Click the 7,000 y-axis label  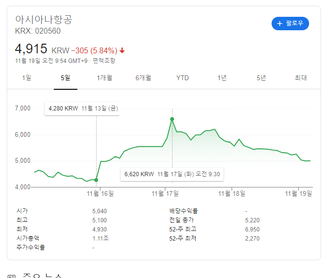23,109
